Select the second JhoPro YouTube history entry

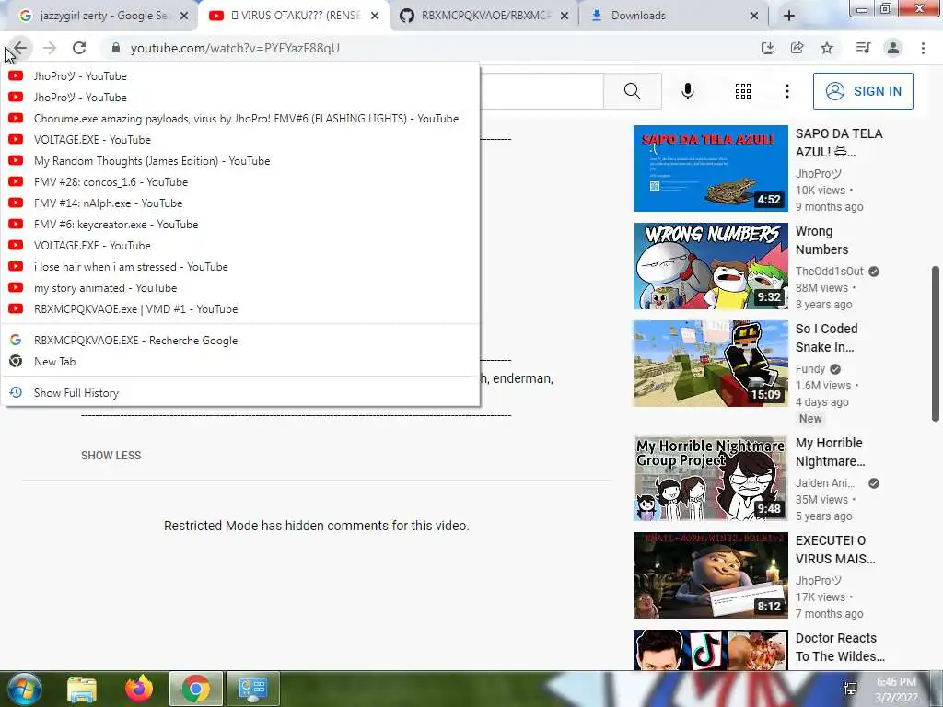(x=240, y=98)
